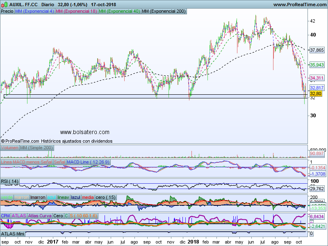
Task: Click the RSI (14) indicator label
Action: [x=10, y=181]
